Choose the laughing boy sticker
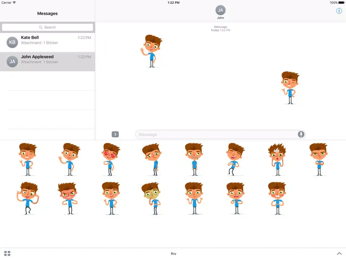Viewport: 346px width, 259px height. (235, 159)
